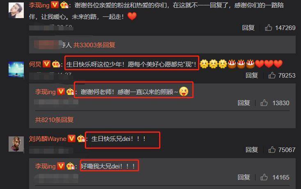Expand the 共8210条回复 reply thread
This screenshot has width=301, height=189.
(x=54, y=120)
